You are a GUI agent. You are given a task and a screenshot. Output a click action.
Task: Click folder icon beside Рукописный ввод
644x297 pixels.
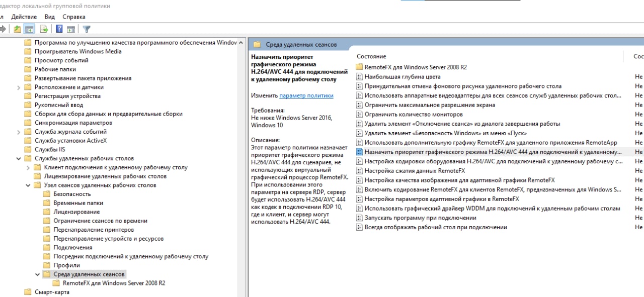pos(28,105)
